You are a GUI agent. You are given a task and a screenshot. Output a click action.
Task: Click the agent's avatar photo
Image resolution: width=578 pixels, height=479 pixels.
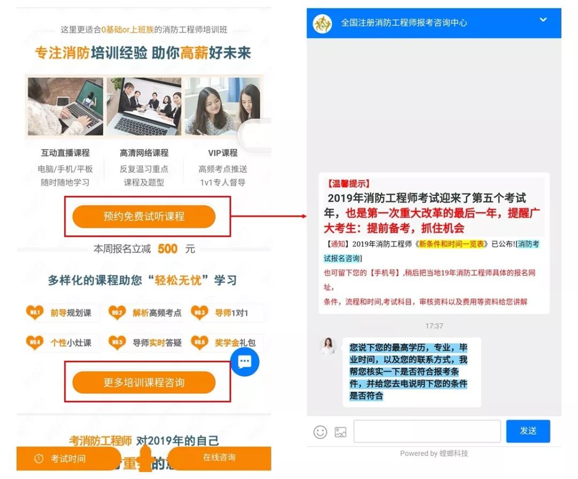click(x=328, y=346)
